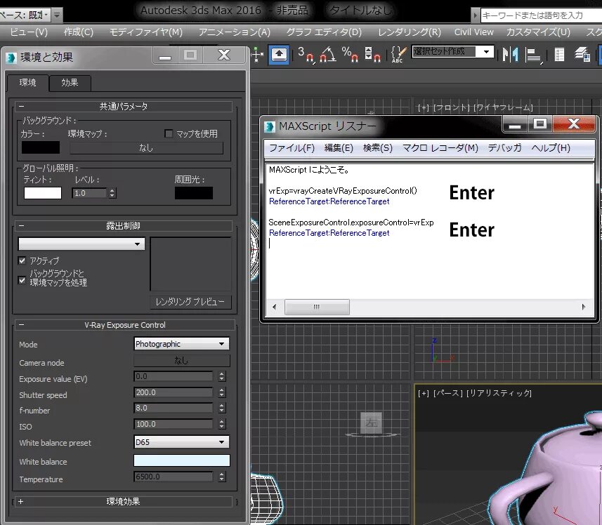The image size is (602, 525).
Task: Click Shutter speed value field
Action: click(173, 392)
